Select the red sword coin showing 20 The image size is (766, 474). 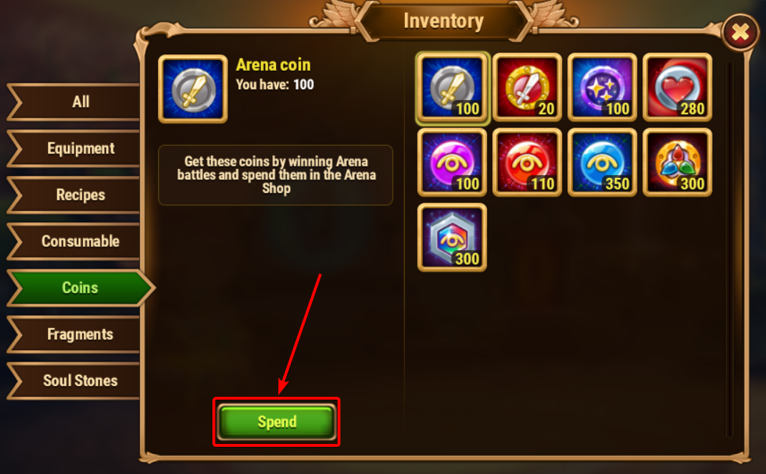pyautogui.click(x=527, y=87)
